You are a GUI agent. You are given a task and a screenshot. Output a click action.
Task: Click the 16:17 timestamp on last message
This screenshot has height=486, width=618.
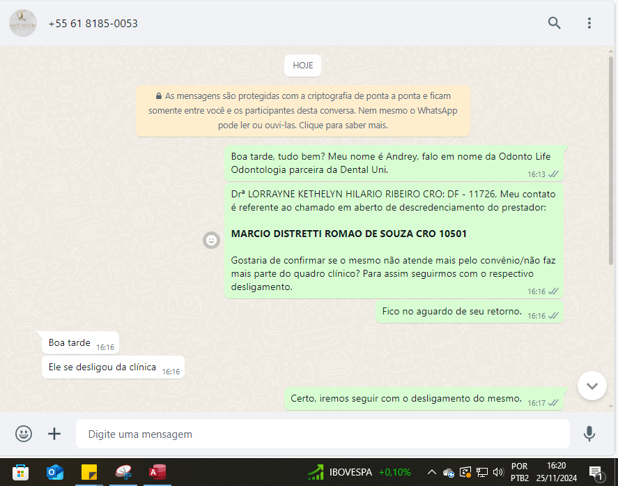pos(536,403)
